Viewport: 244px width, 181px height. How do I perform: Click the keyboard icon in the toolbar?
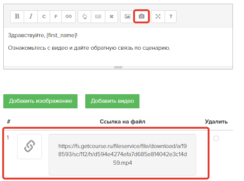pyautogui.click(x=98, y=16)
